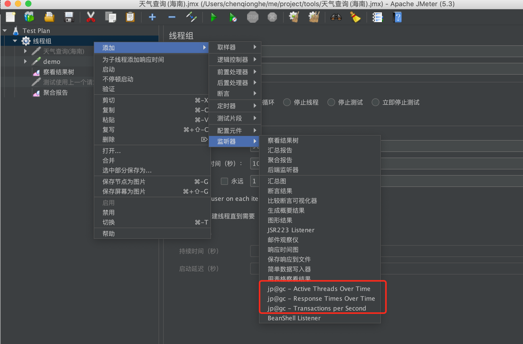Open the Templates icon in toolbar
Viewport: 523px width, 344px height.
tap(29, 17)
